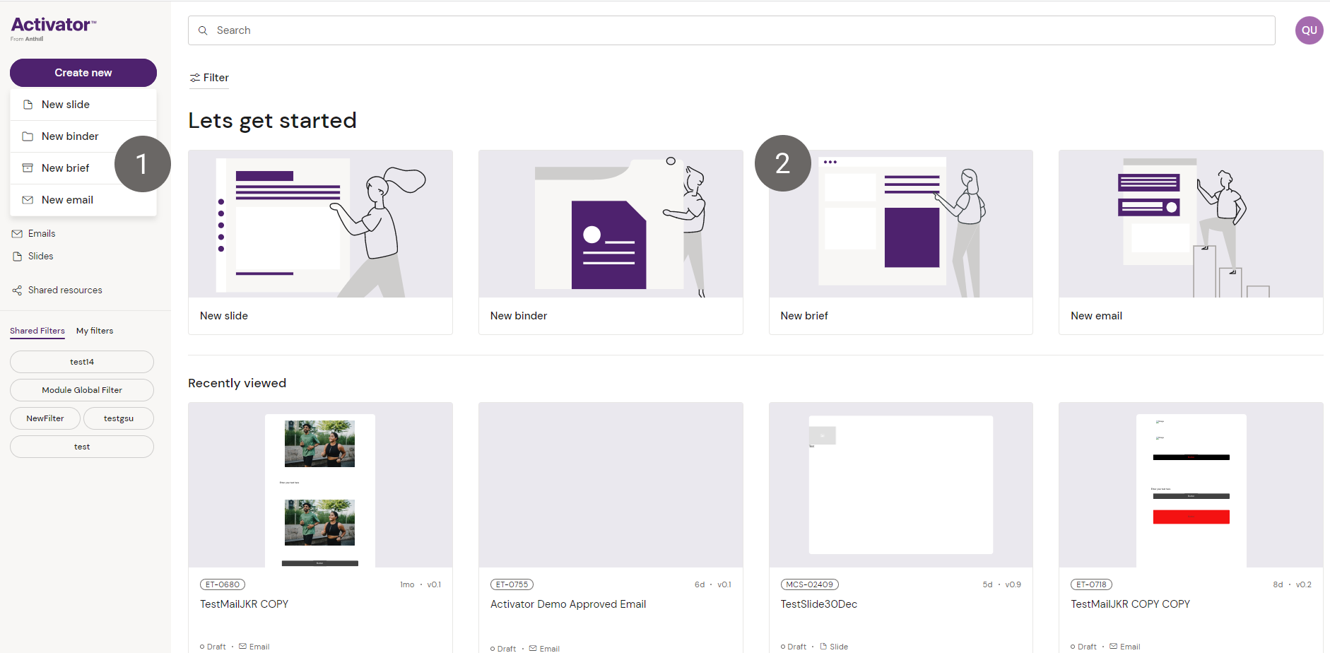Click the Shared resources share icon
1330x653 pixels.
(17, 290)
